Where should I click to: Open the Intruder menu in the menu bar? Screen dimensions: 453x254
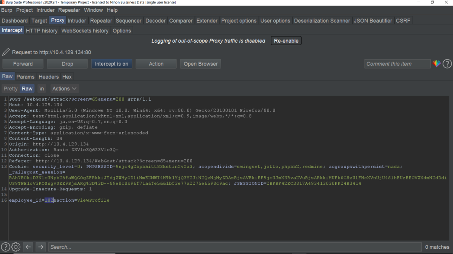pos(45,10)
